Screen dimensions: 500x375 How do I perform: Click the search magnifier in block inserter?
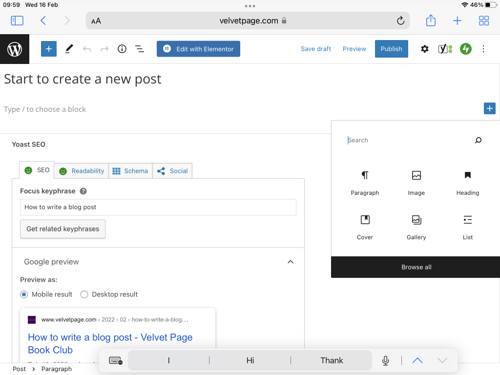pos(478,140)
